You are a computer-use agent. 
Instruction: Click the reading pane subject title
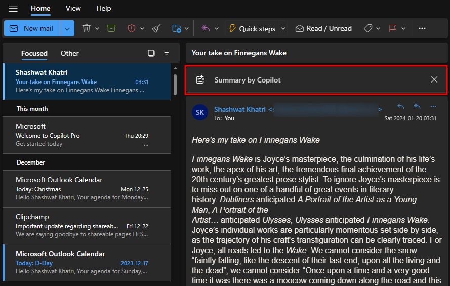[x=239, y=53]
